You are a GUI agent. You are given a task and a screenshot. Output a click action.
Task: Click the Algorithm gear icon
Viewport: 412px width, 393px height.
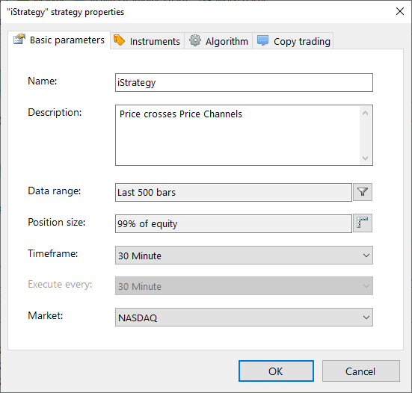195,40
